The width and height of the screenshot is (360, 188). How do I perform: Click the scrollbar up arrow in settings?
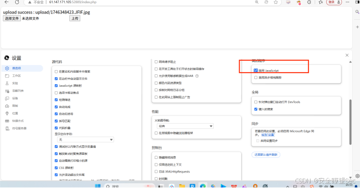pyautogui.click(x=350, y=62)
